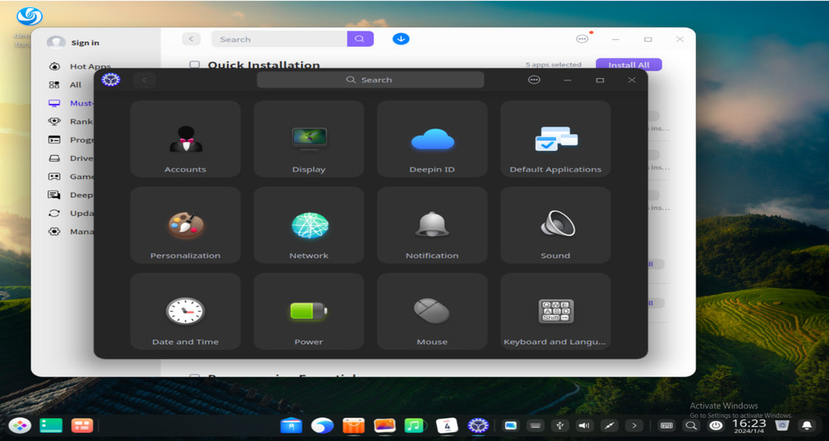Viewport: 829px width, 441px height.
Task: Open multitasking view from the dock
Action: pos(82,426)
